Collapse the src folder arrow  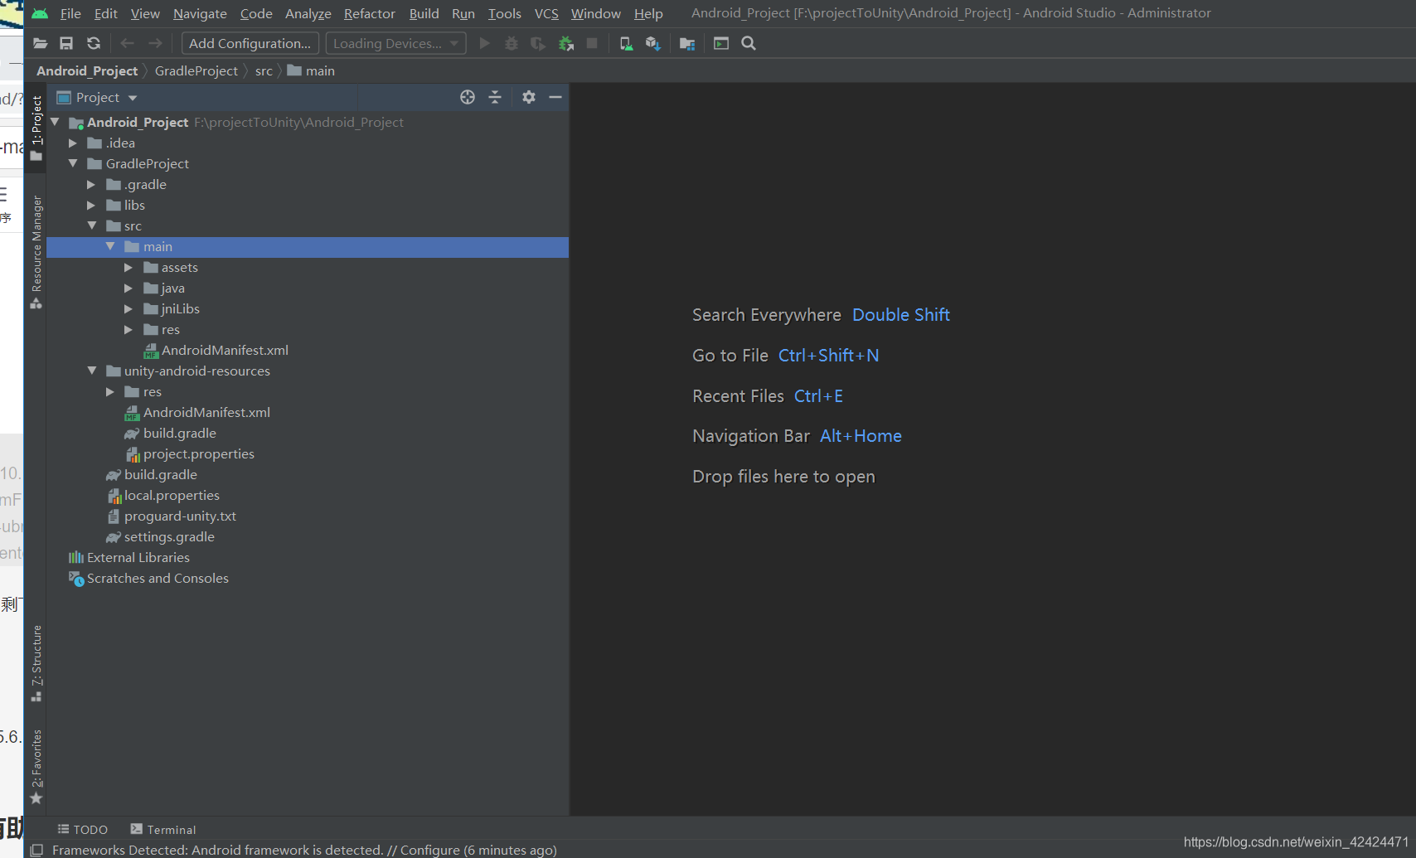[x=92, y=225]
